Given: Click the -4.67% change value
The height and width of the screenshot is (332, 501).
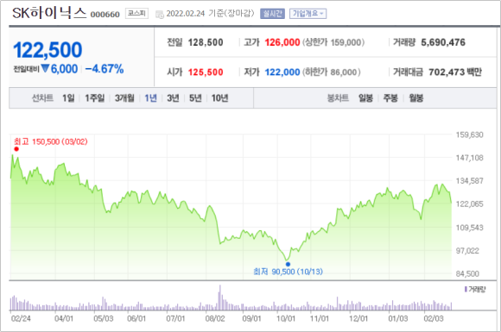Looking at the screenshot, I should pos(105,69).
